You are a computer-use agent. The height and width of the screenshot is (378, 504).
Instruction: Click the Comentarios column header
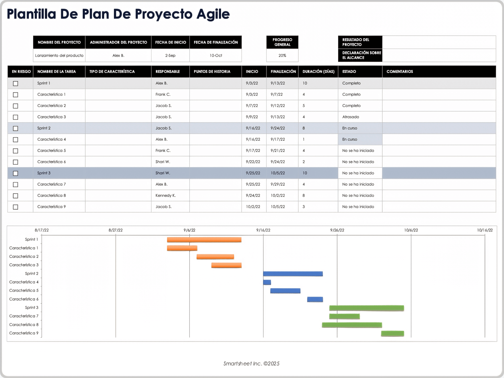click(439, 71)
